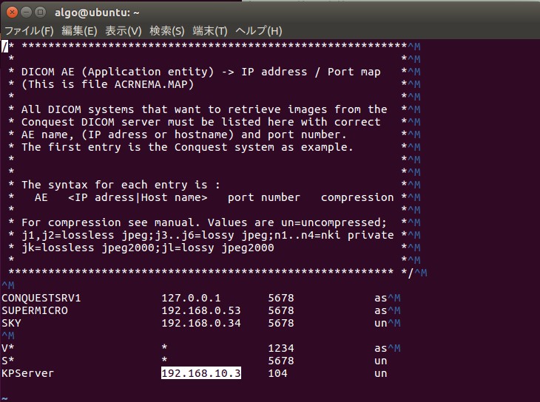Click the text un=uncompressed;
This screenshot has width=540, height=402.
(x=334, y=222)
